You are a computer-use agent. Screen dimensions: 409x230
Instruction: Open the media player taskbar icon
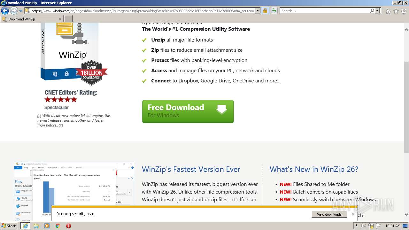pyautogui.click(x=47, y=226)
